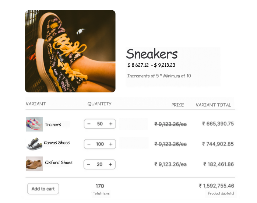Click the Oxford Shoes variant name
257x203 pixels.
(x=59, y=162)
